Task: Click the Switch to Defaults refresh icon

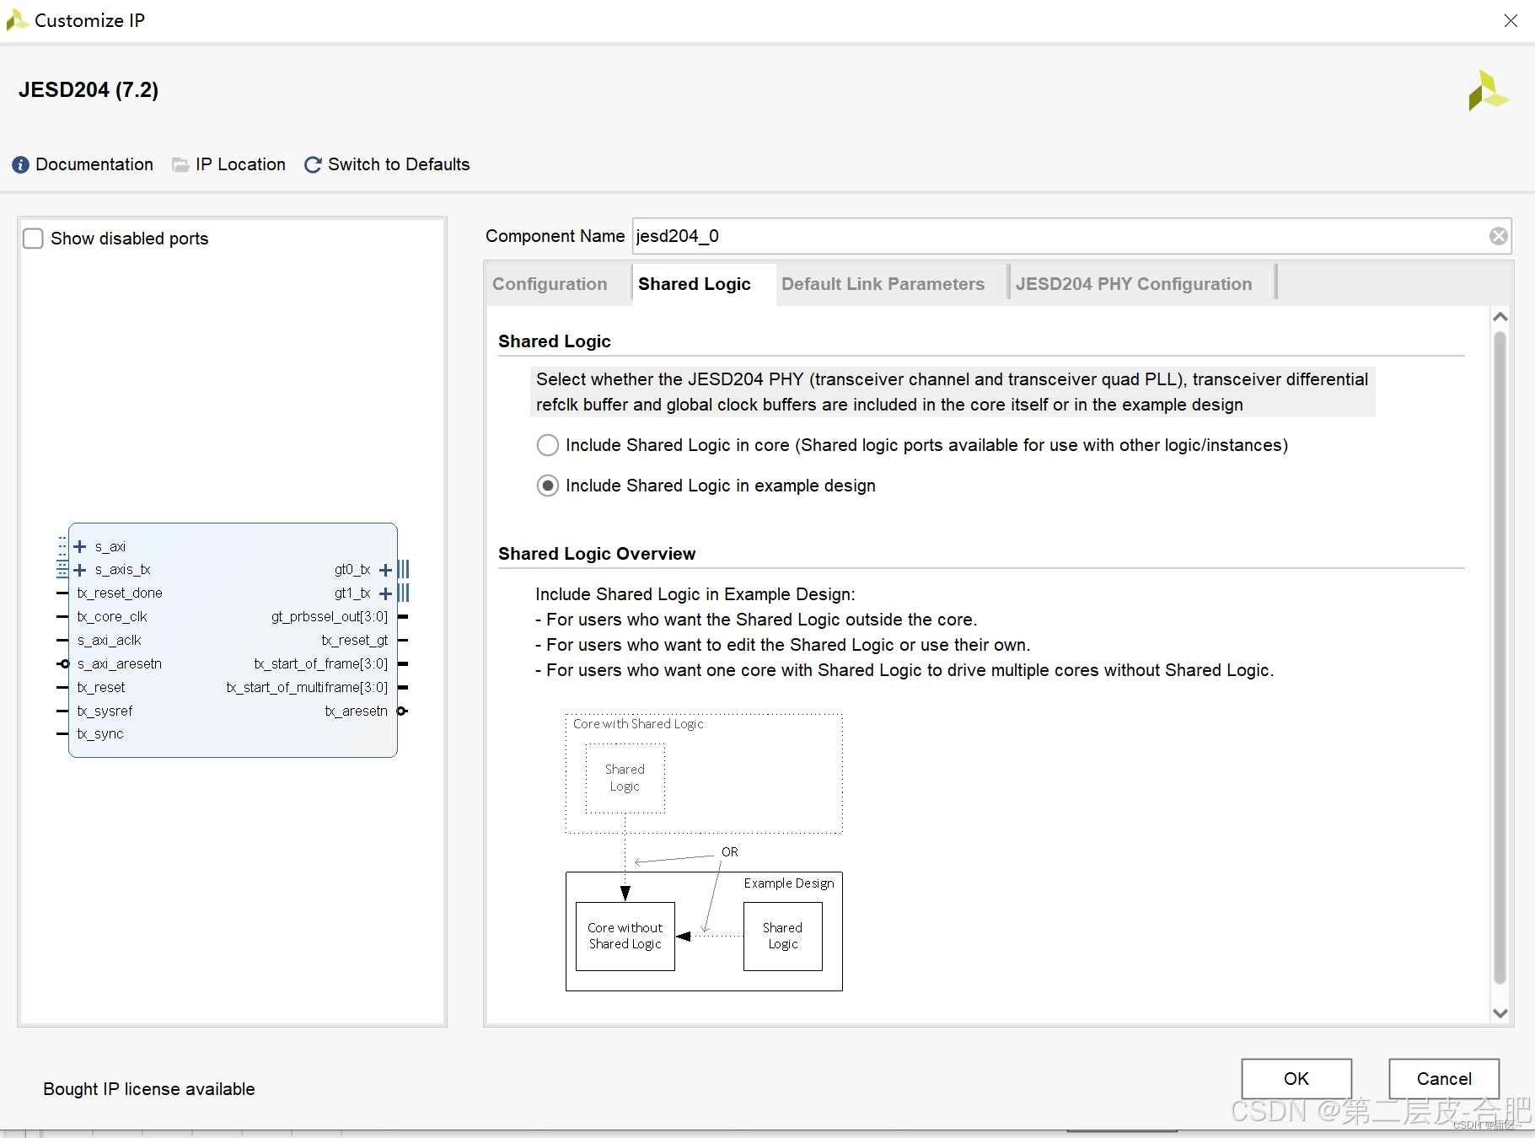Action: tap(313, 165)
